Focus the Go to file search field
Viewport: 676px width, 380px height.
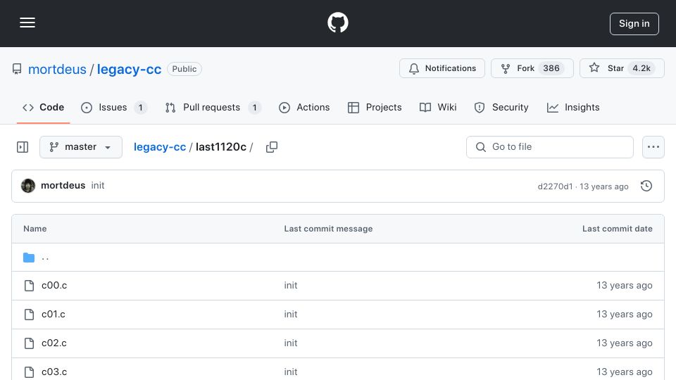[550, 147]
